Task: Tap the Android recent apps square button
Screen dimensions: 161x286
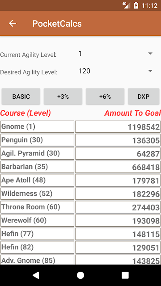Action: point(125,275)
